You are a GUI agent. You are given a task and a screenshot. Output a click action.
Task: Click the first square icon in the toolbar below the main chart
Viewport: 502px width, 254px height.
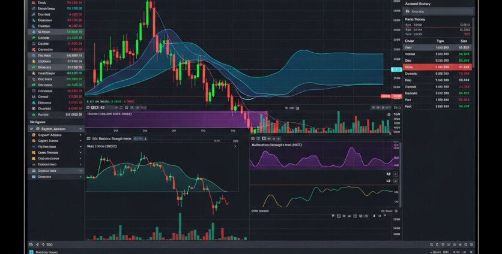tap(88, 108)
